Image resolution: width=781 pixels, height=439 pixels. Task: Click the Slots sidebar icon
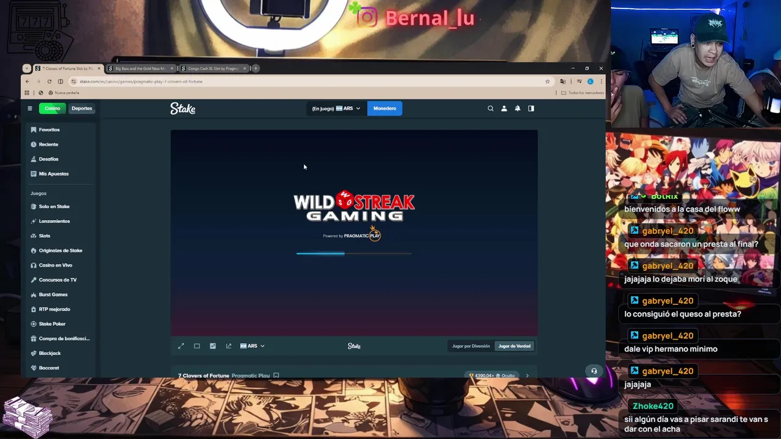click(34, 236)
